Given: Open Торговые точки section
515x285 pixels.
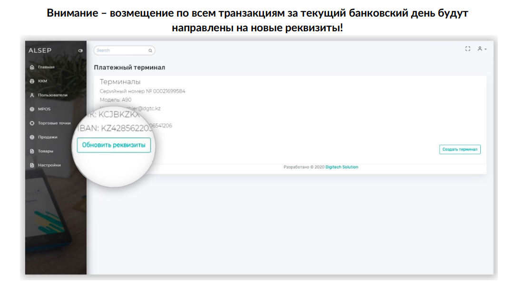Looking at the screenshot, I should pyautogui.click(x=54, y=123).
